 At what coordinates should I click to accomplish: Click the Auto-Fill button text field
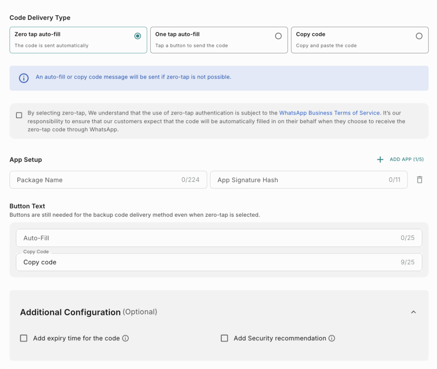tap(209, 238)
